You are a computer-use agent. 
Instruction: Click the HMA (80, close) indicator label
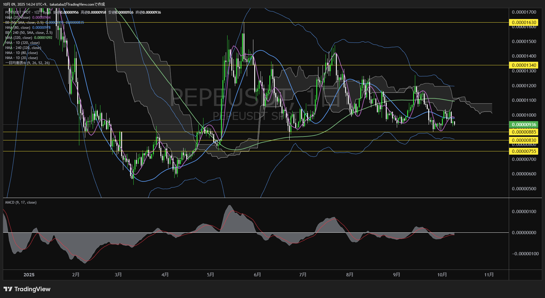(18, 28)
